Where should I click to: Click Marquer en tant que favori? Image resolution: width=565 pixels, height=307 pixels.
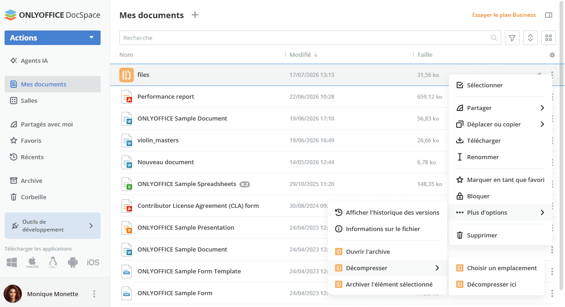pos(500,180)
